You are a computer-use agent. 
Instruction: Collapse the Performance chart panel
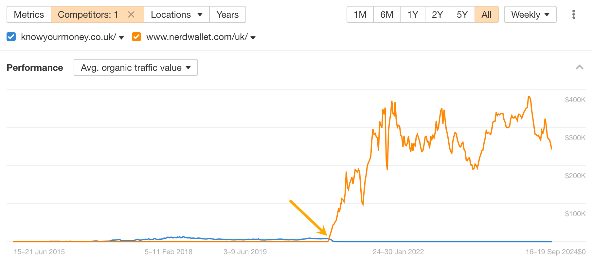pyautogui.click(x=580, y=67)
